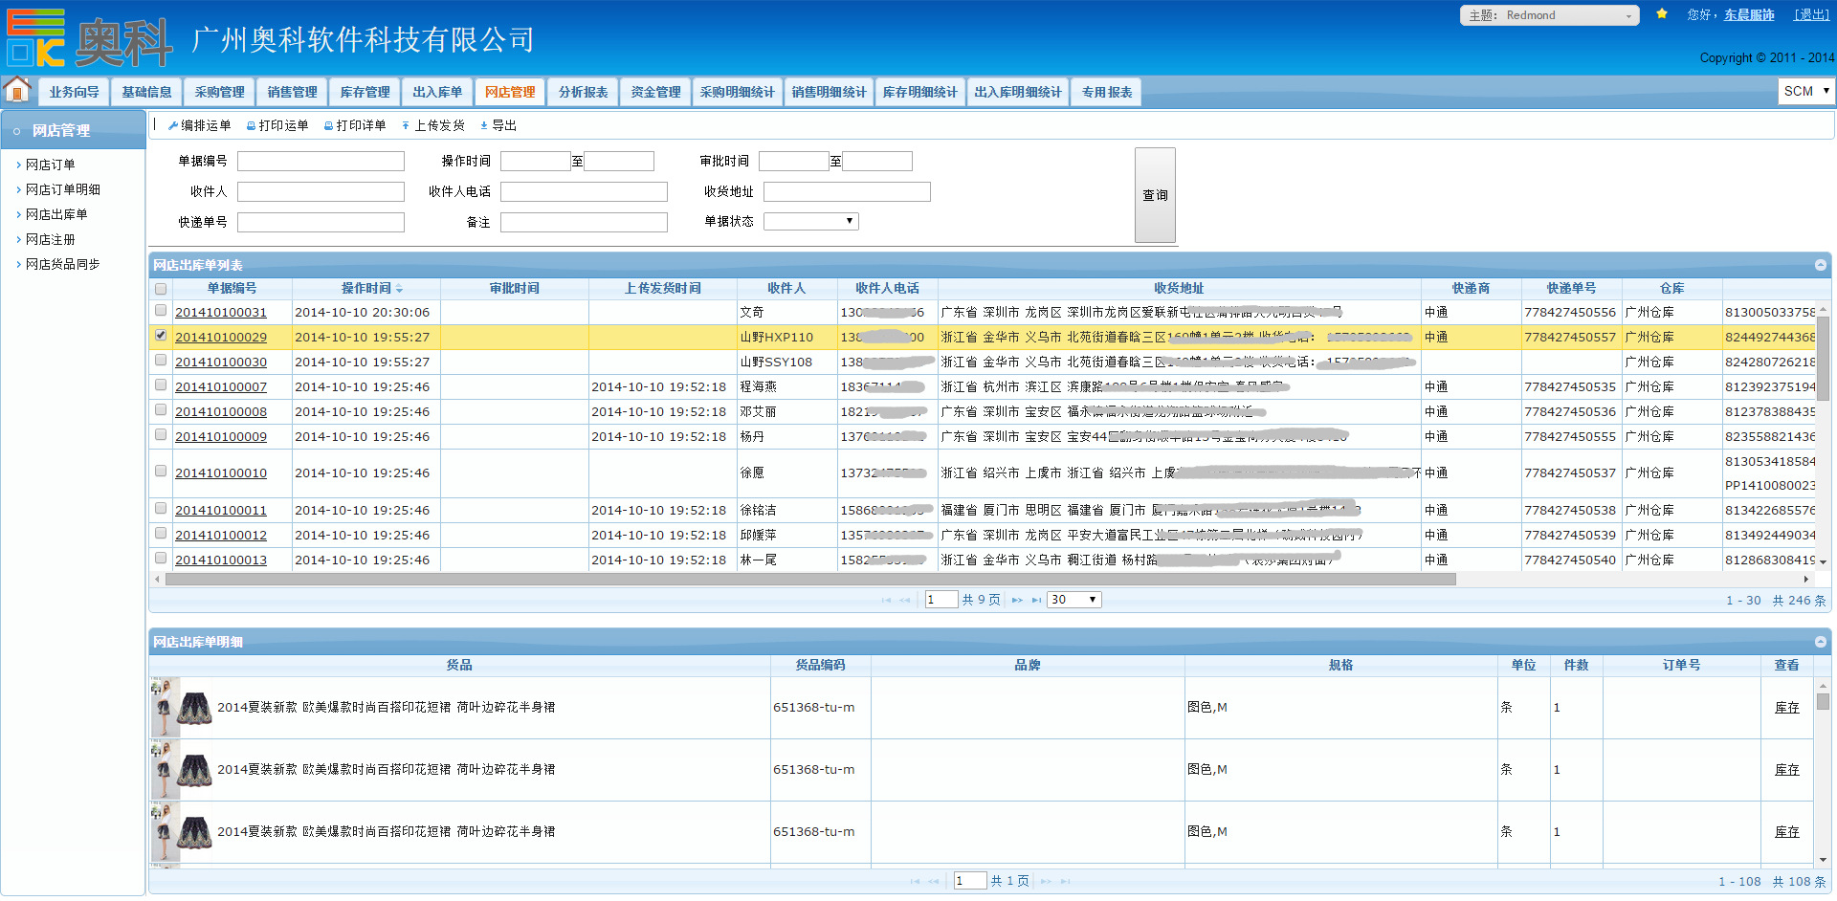Click the 打印运单 printer icon
This screenshot has width=1837, height=901.
251,126
